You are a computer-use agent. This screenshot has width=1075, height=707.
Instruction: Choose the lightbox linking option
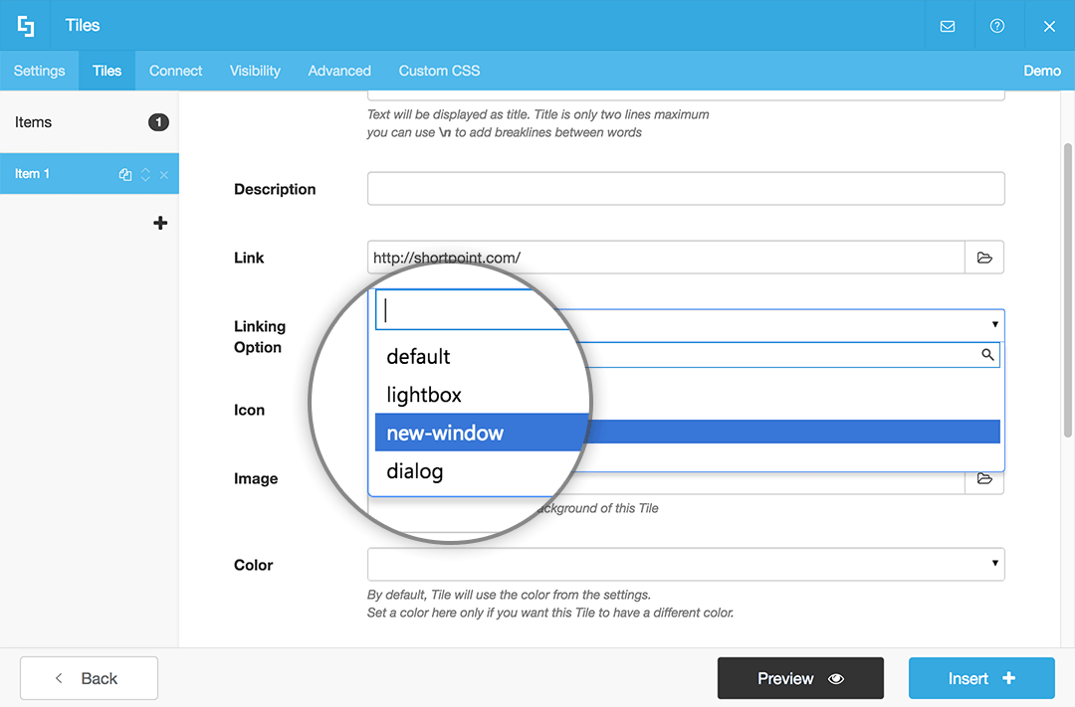425,395
